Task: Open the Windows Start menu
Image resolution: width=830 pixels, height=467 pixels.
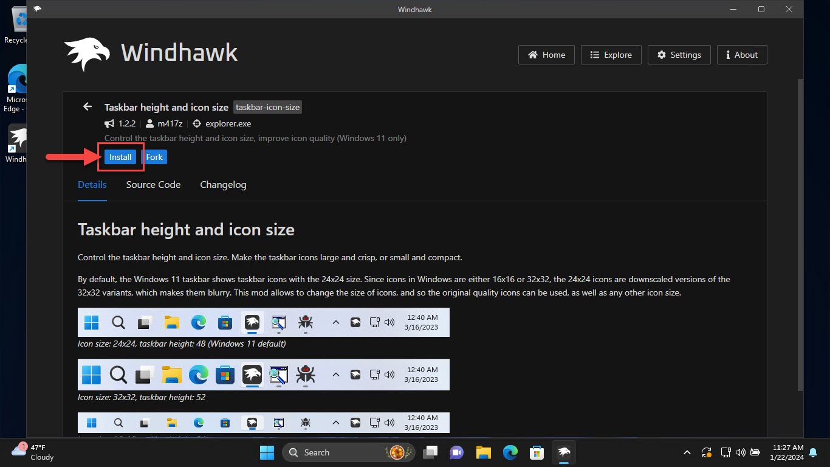Action: [266, 452]
